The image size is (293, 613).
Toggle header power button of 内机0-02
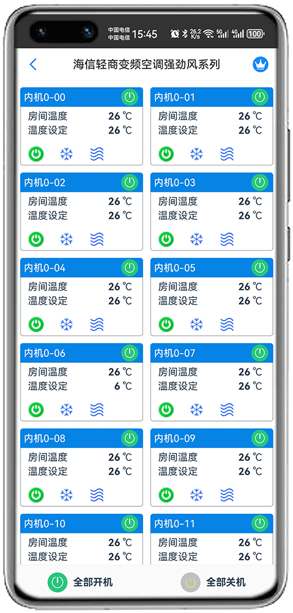pos(130,182)
